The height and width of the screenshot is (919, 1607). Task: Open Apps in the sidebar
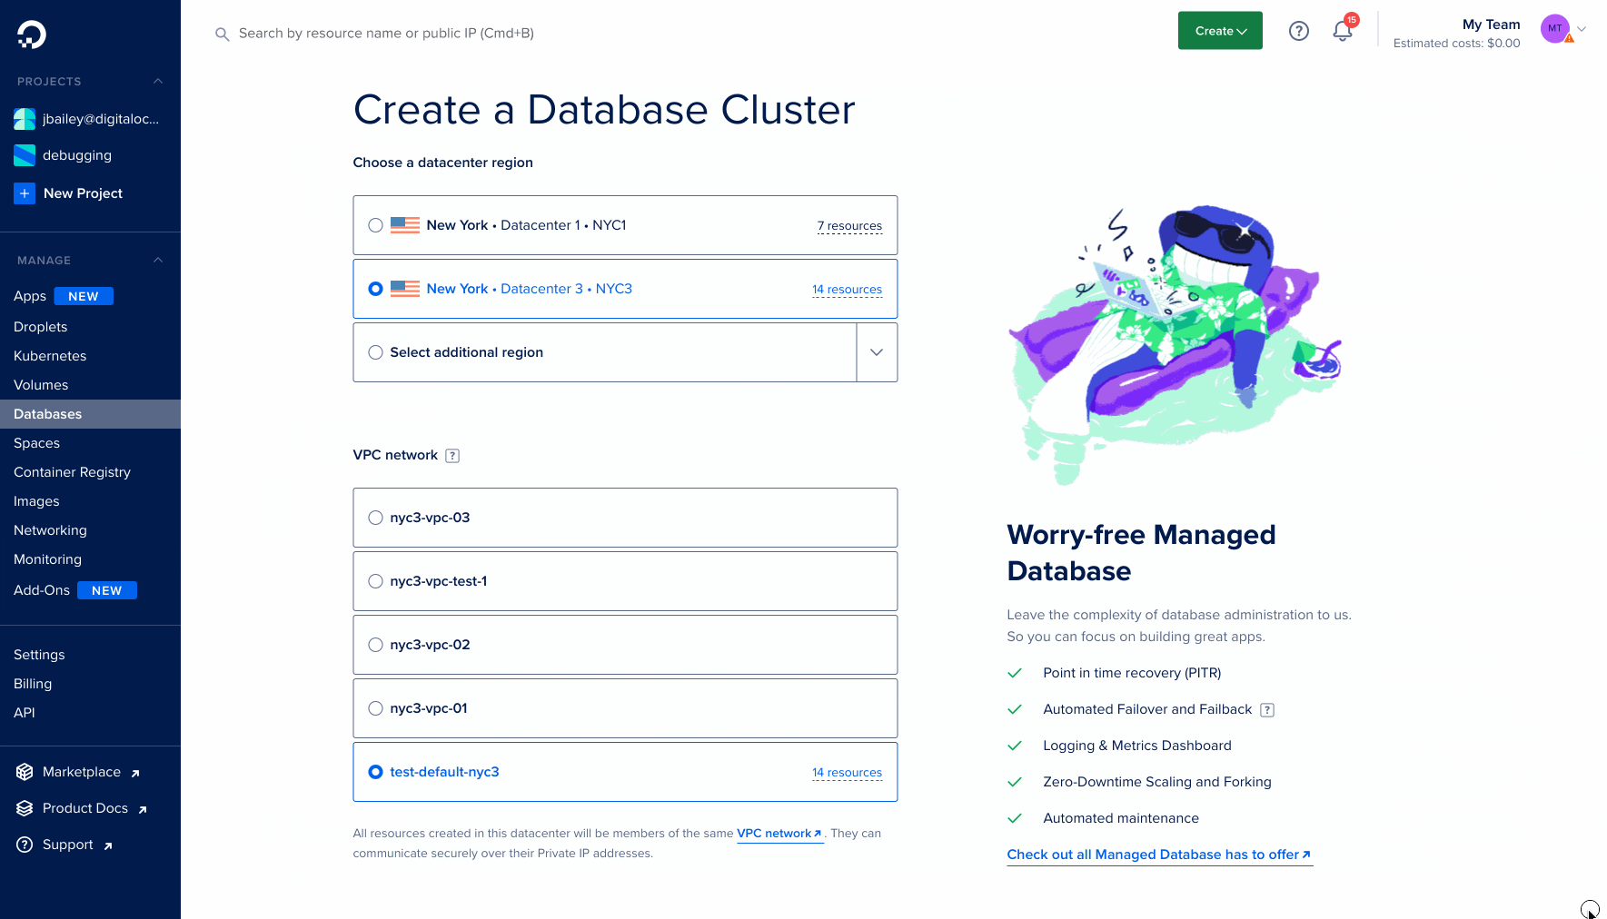(30, 296)
